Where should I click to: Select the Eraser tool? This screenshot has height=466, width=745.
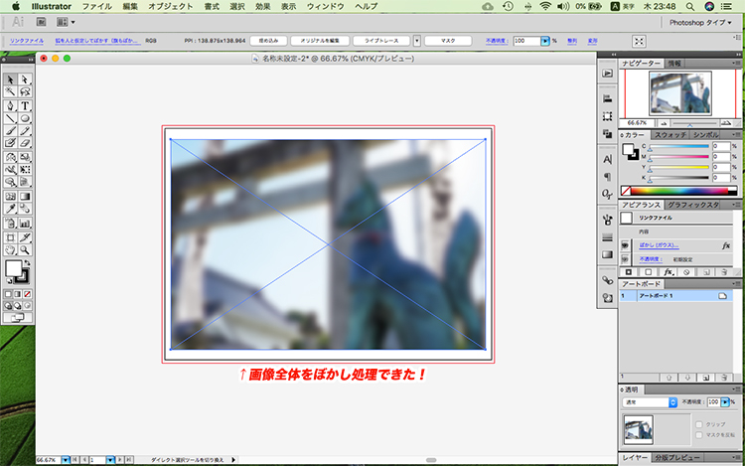pyautogui.click(x=25, y=143)
